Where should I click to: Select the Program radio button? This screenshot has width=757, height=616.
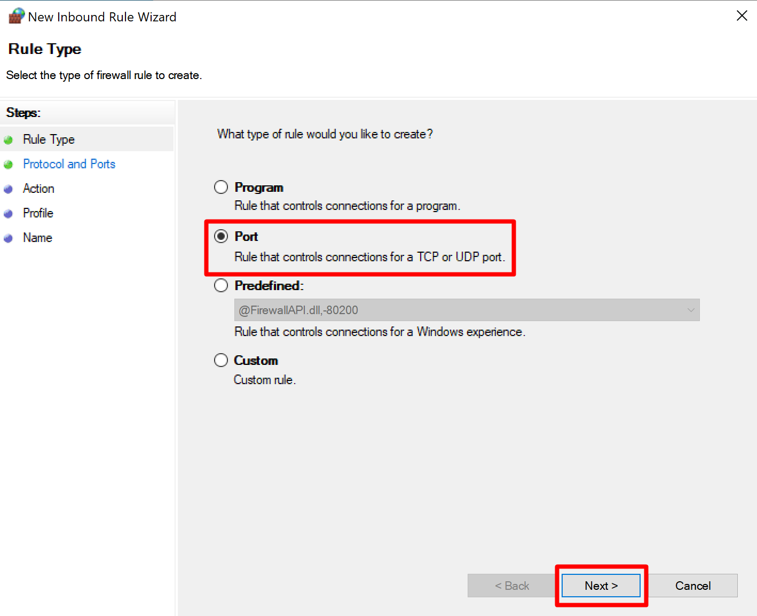pyautogui.click(x=221, y=188)
